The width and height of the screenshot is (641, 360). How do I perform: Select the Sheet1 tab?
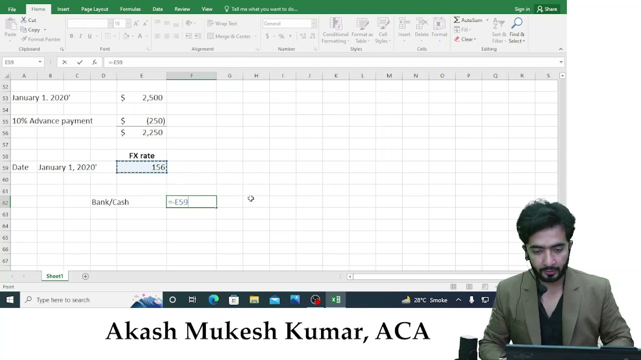pos(55,276)
